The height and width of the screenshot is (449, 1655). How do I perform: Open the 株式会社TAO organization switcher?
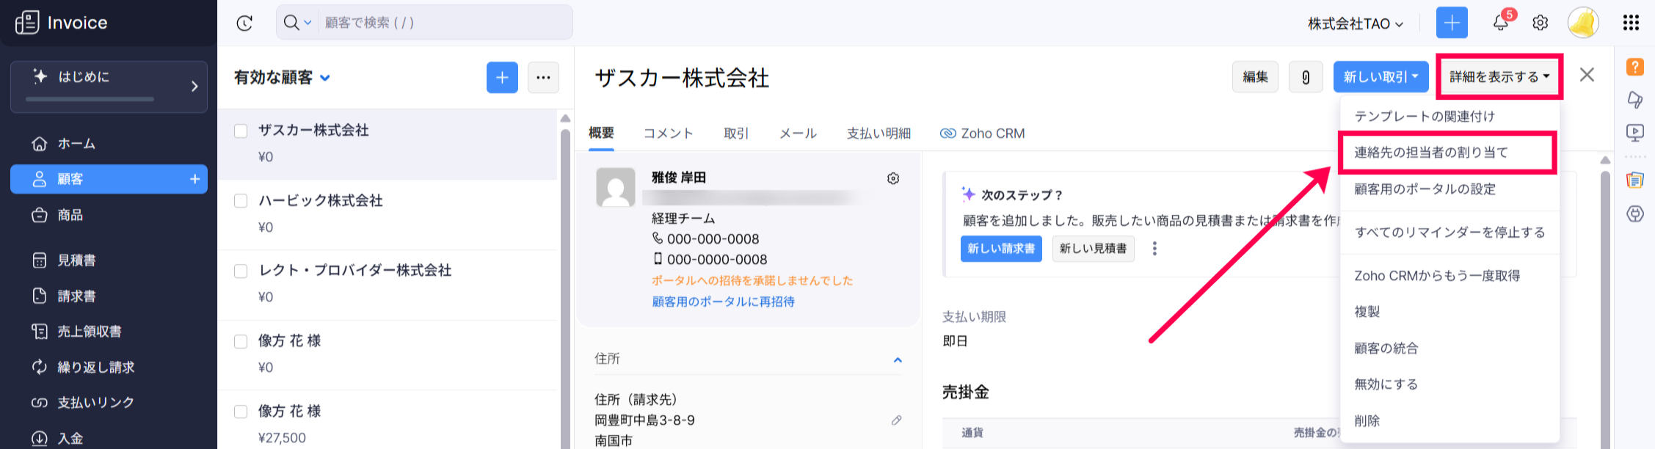(x=1355, y=23)
